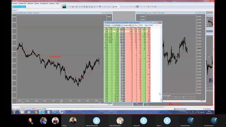Select participant Игорь's video thumbnail
The height and width of the screenshot is (127, 226).
point(73,121)
